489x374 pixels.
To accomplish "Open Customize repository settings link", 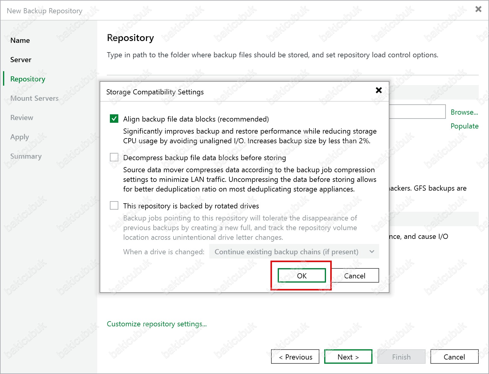I will coord(157,324).
